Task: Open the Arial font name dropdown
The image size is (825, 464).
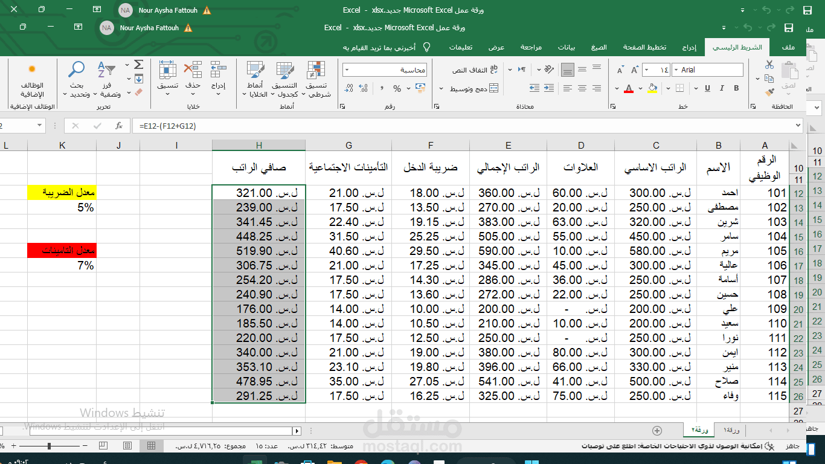Action: [x=676, y=70]
